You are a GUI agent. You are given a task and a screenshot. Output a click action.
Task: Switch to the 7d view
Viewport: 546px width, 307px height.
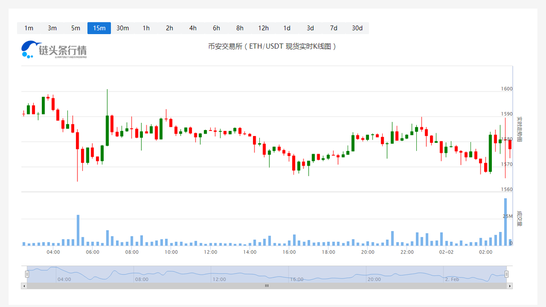point(334,28)
